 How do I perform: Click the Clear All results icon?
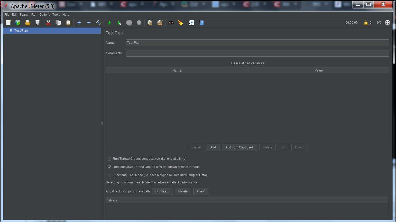coord(160,23)
